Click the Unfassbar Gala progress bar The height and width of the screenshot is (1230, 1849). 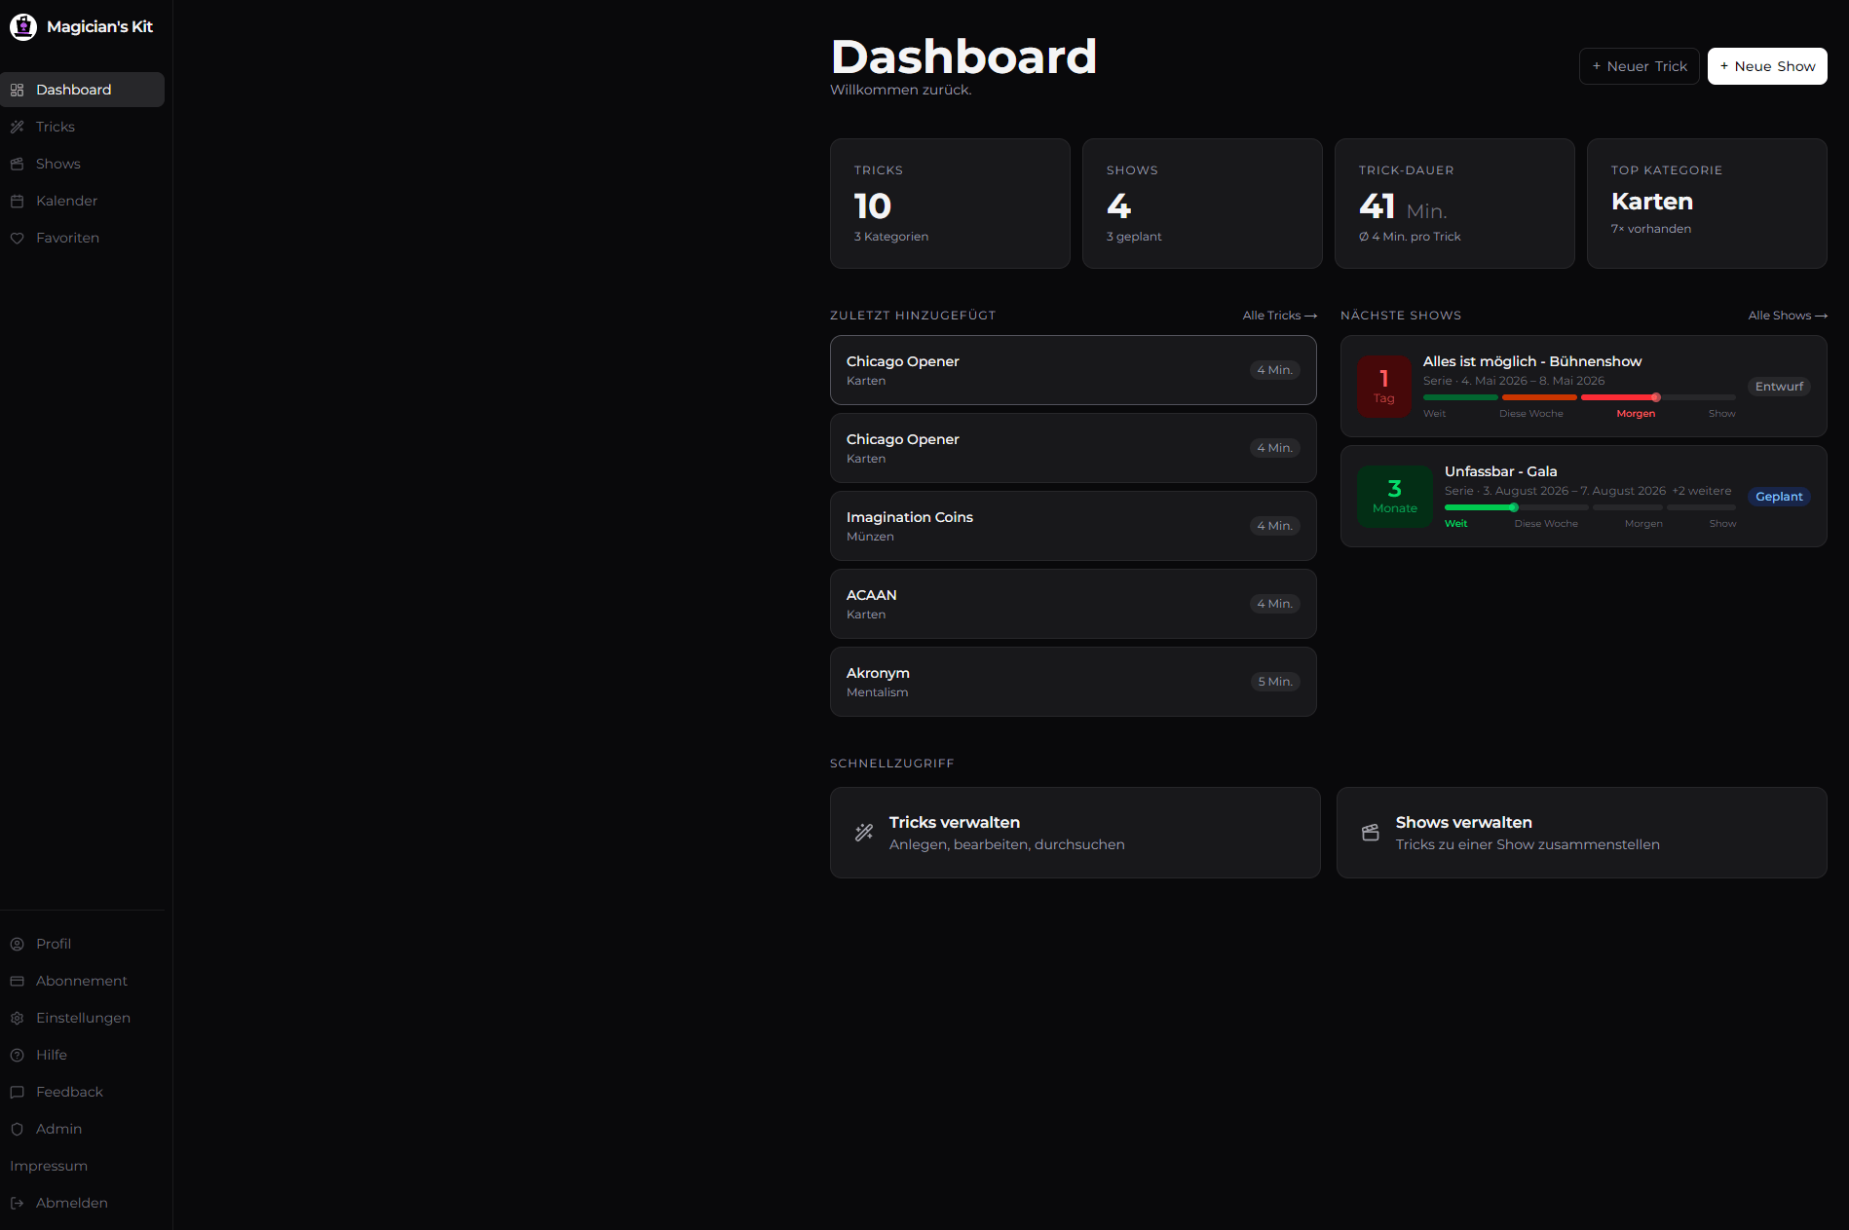coord(1590,507)
